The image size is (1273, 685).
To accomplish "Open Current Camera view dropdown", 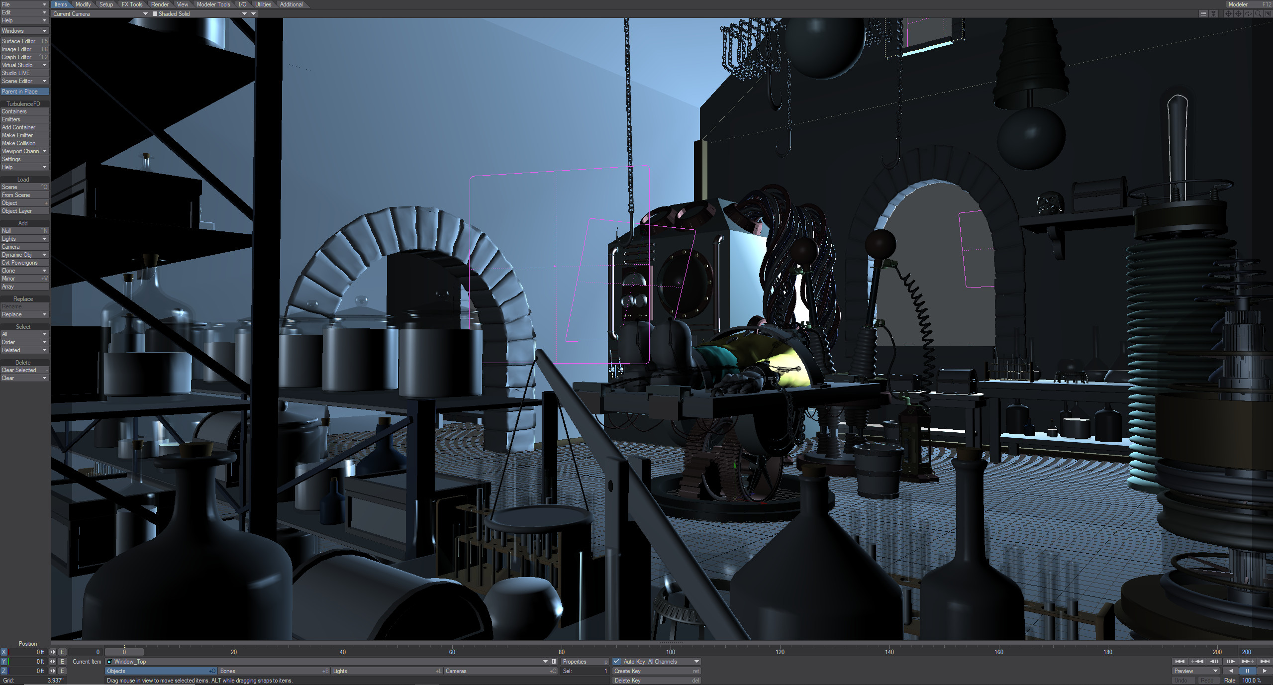I will pos(100,14).
